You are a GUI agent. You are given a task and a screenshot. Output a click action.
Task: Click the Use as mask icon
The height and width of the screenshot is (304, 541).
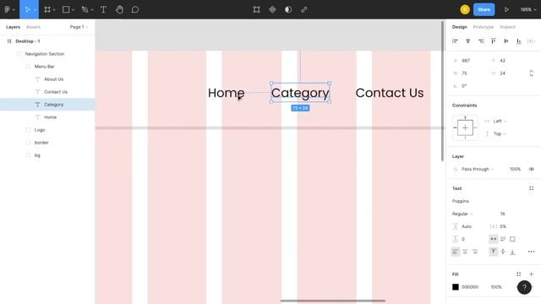pyautogui.click(x=288, y=9)
